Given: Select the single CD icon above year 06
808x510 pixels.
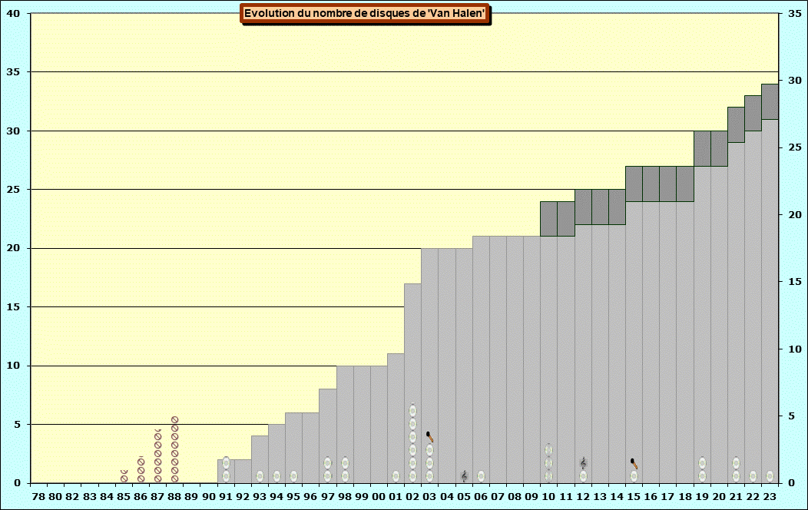Looking at the screenshot, I should click(x=481, y=476).
